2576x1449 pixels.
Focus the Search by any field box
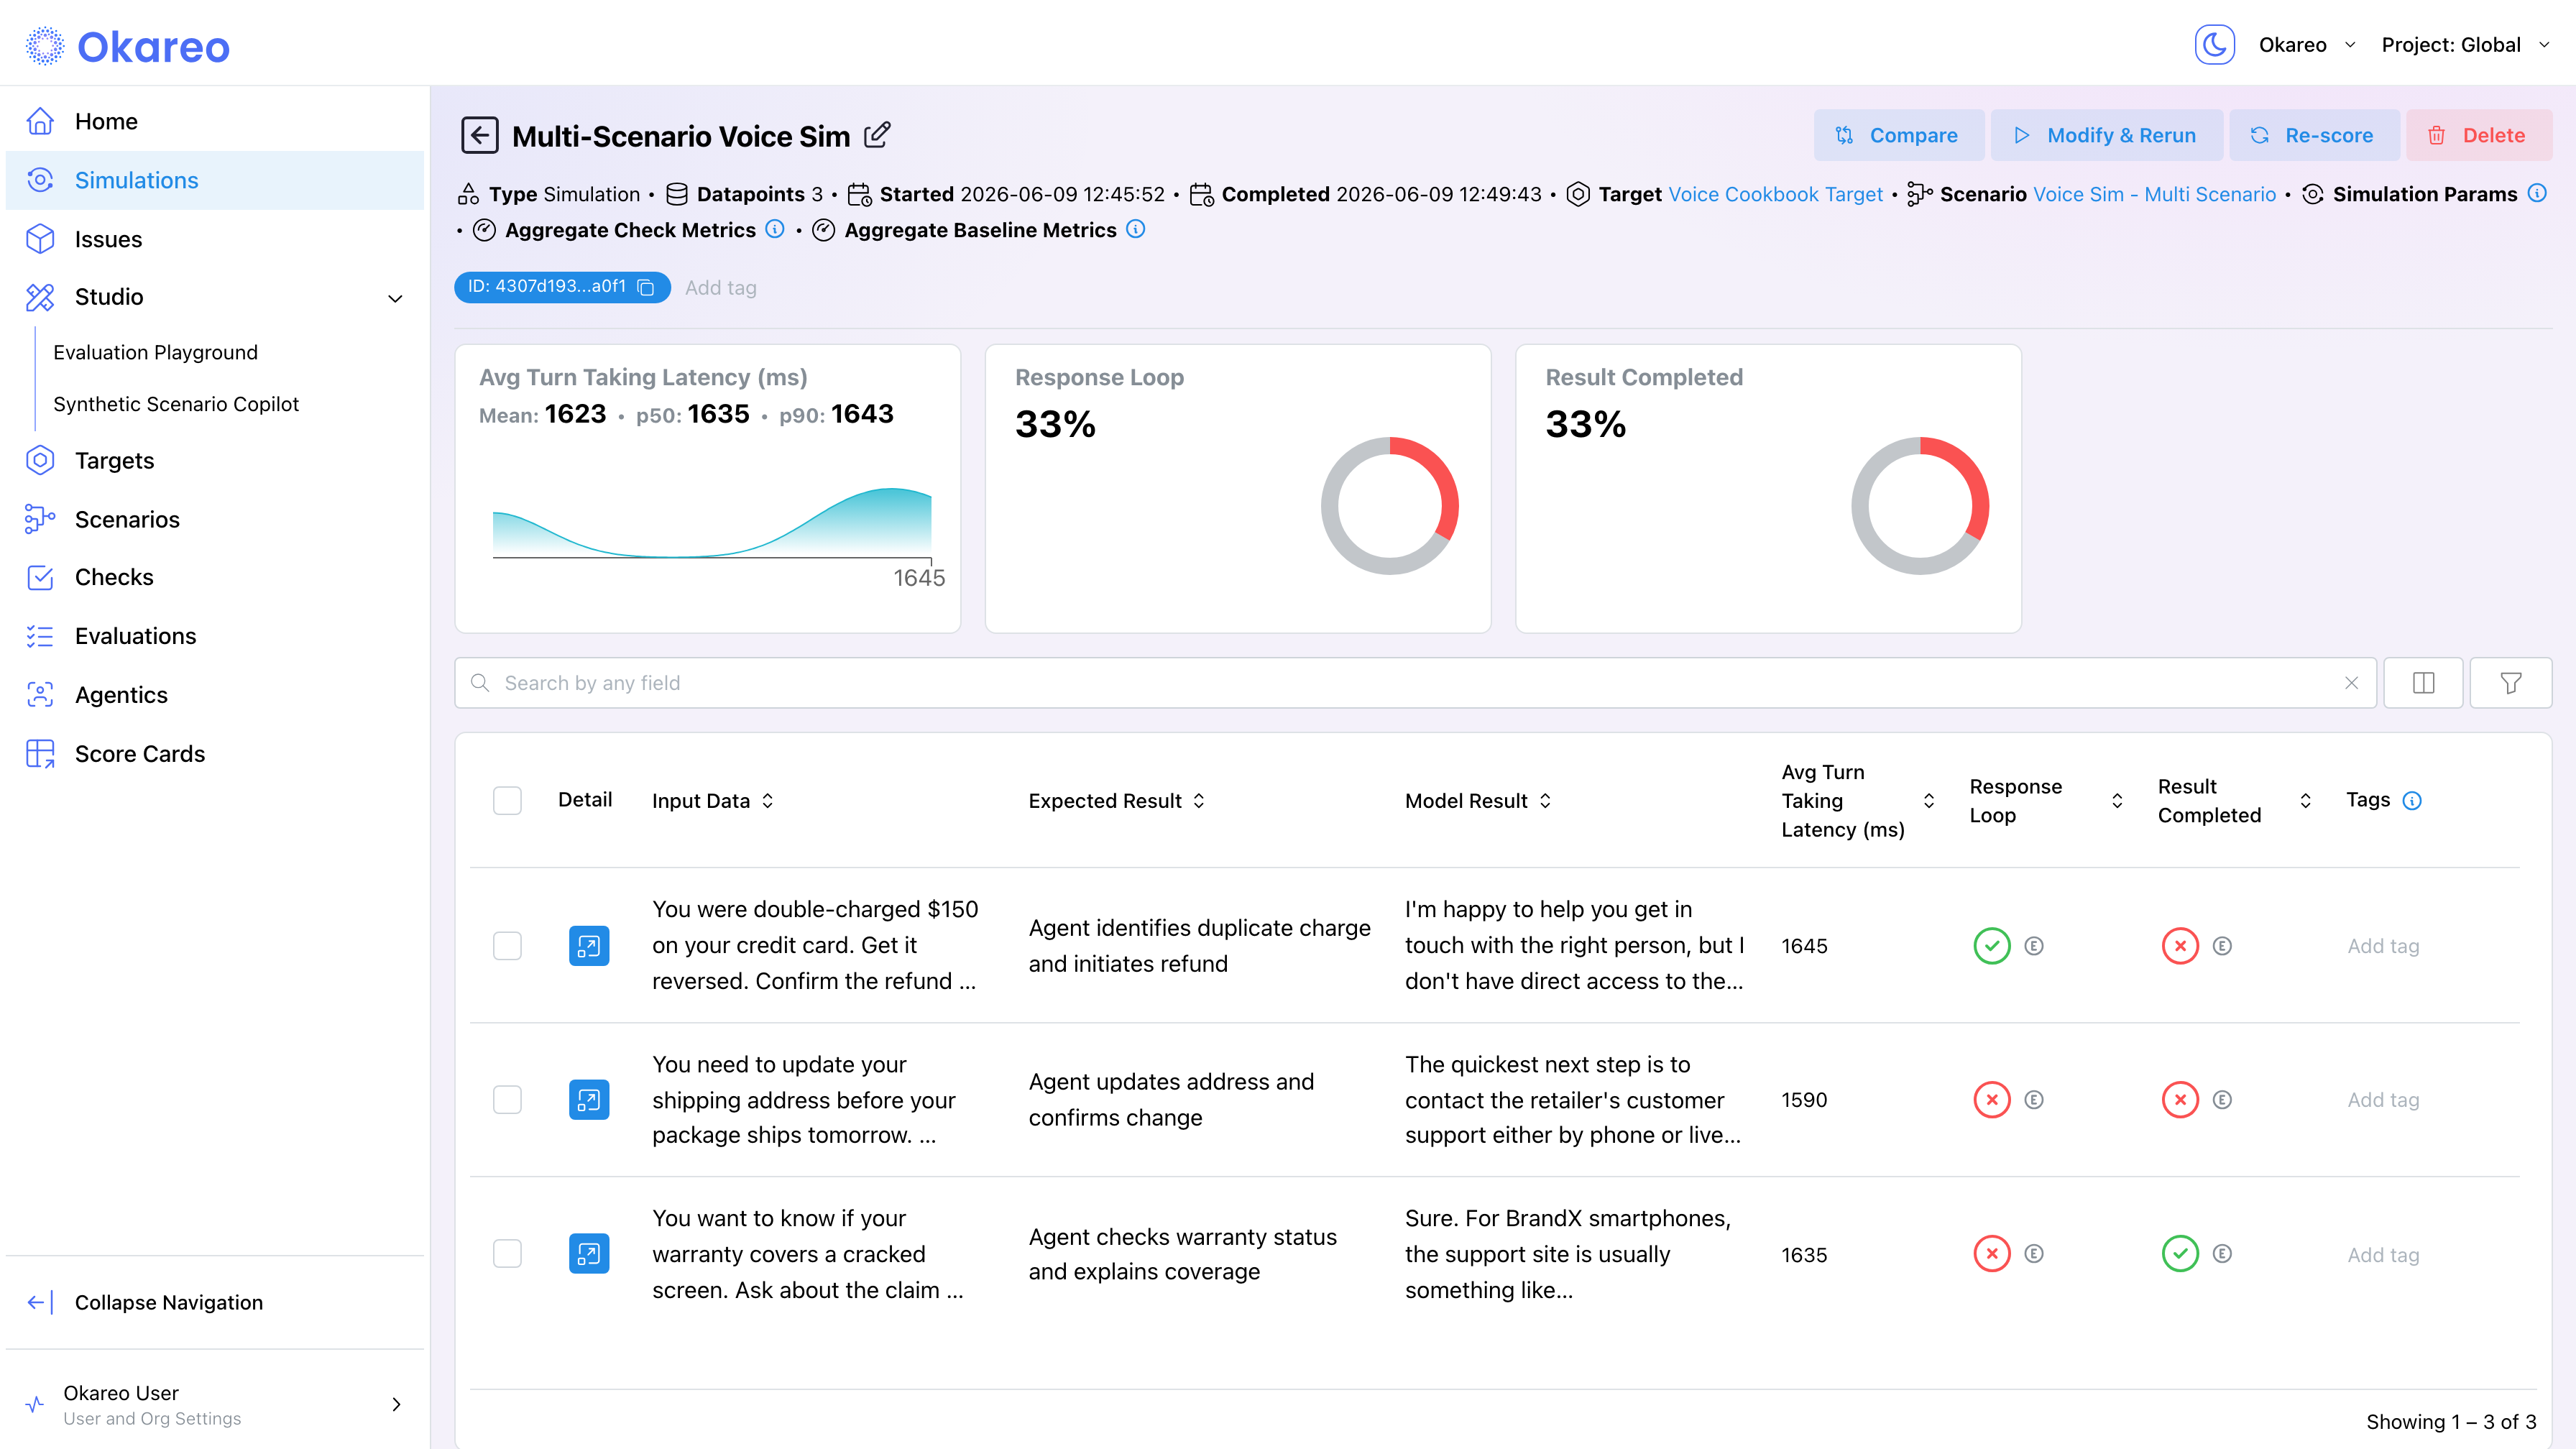click(1415, 683)
